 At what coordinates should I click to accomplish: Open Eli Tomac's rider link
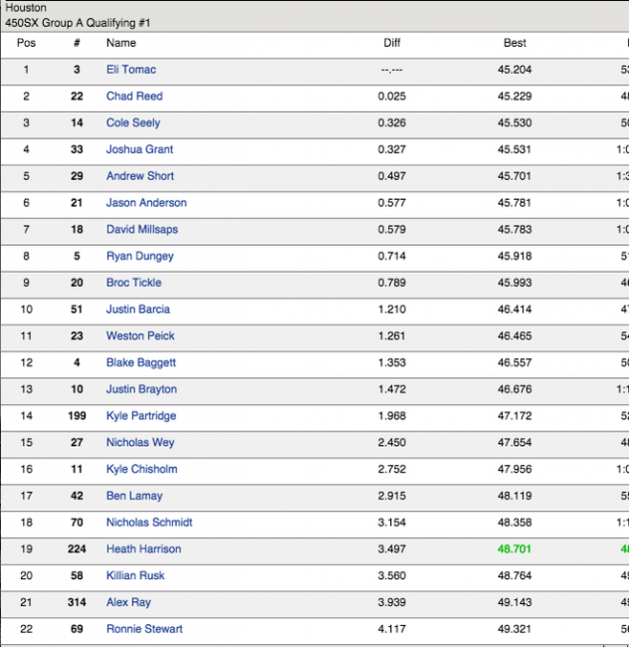pos(130,70)
